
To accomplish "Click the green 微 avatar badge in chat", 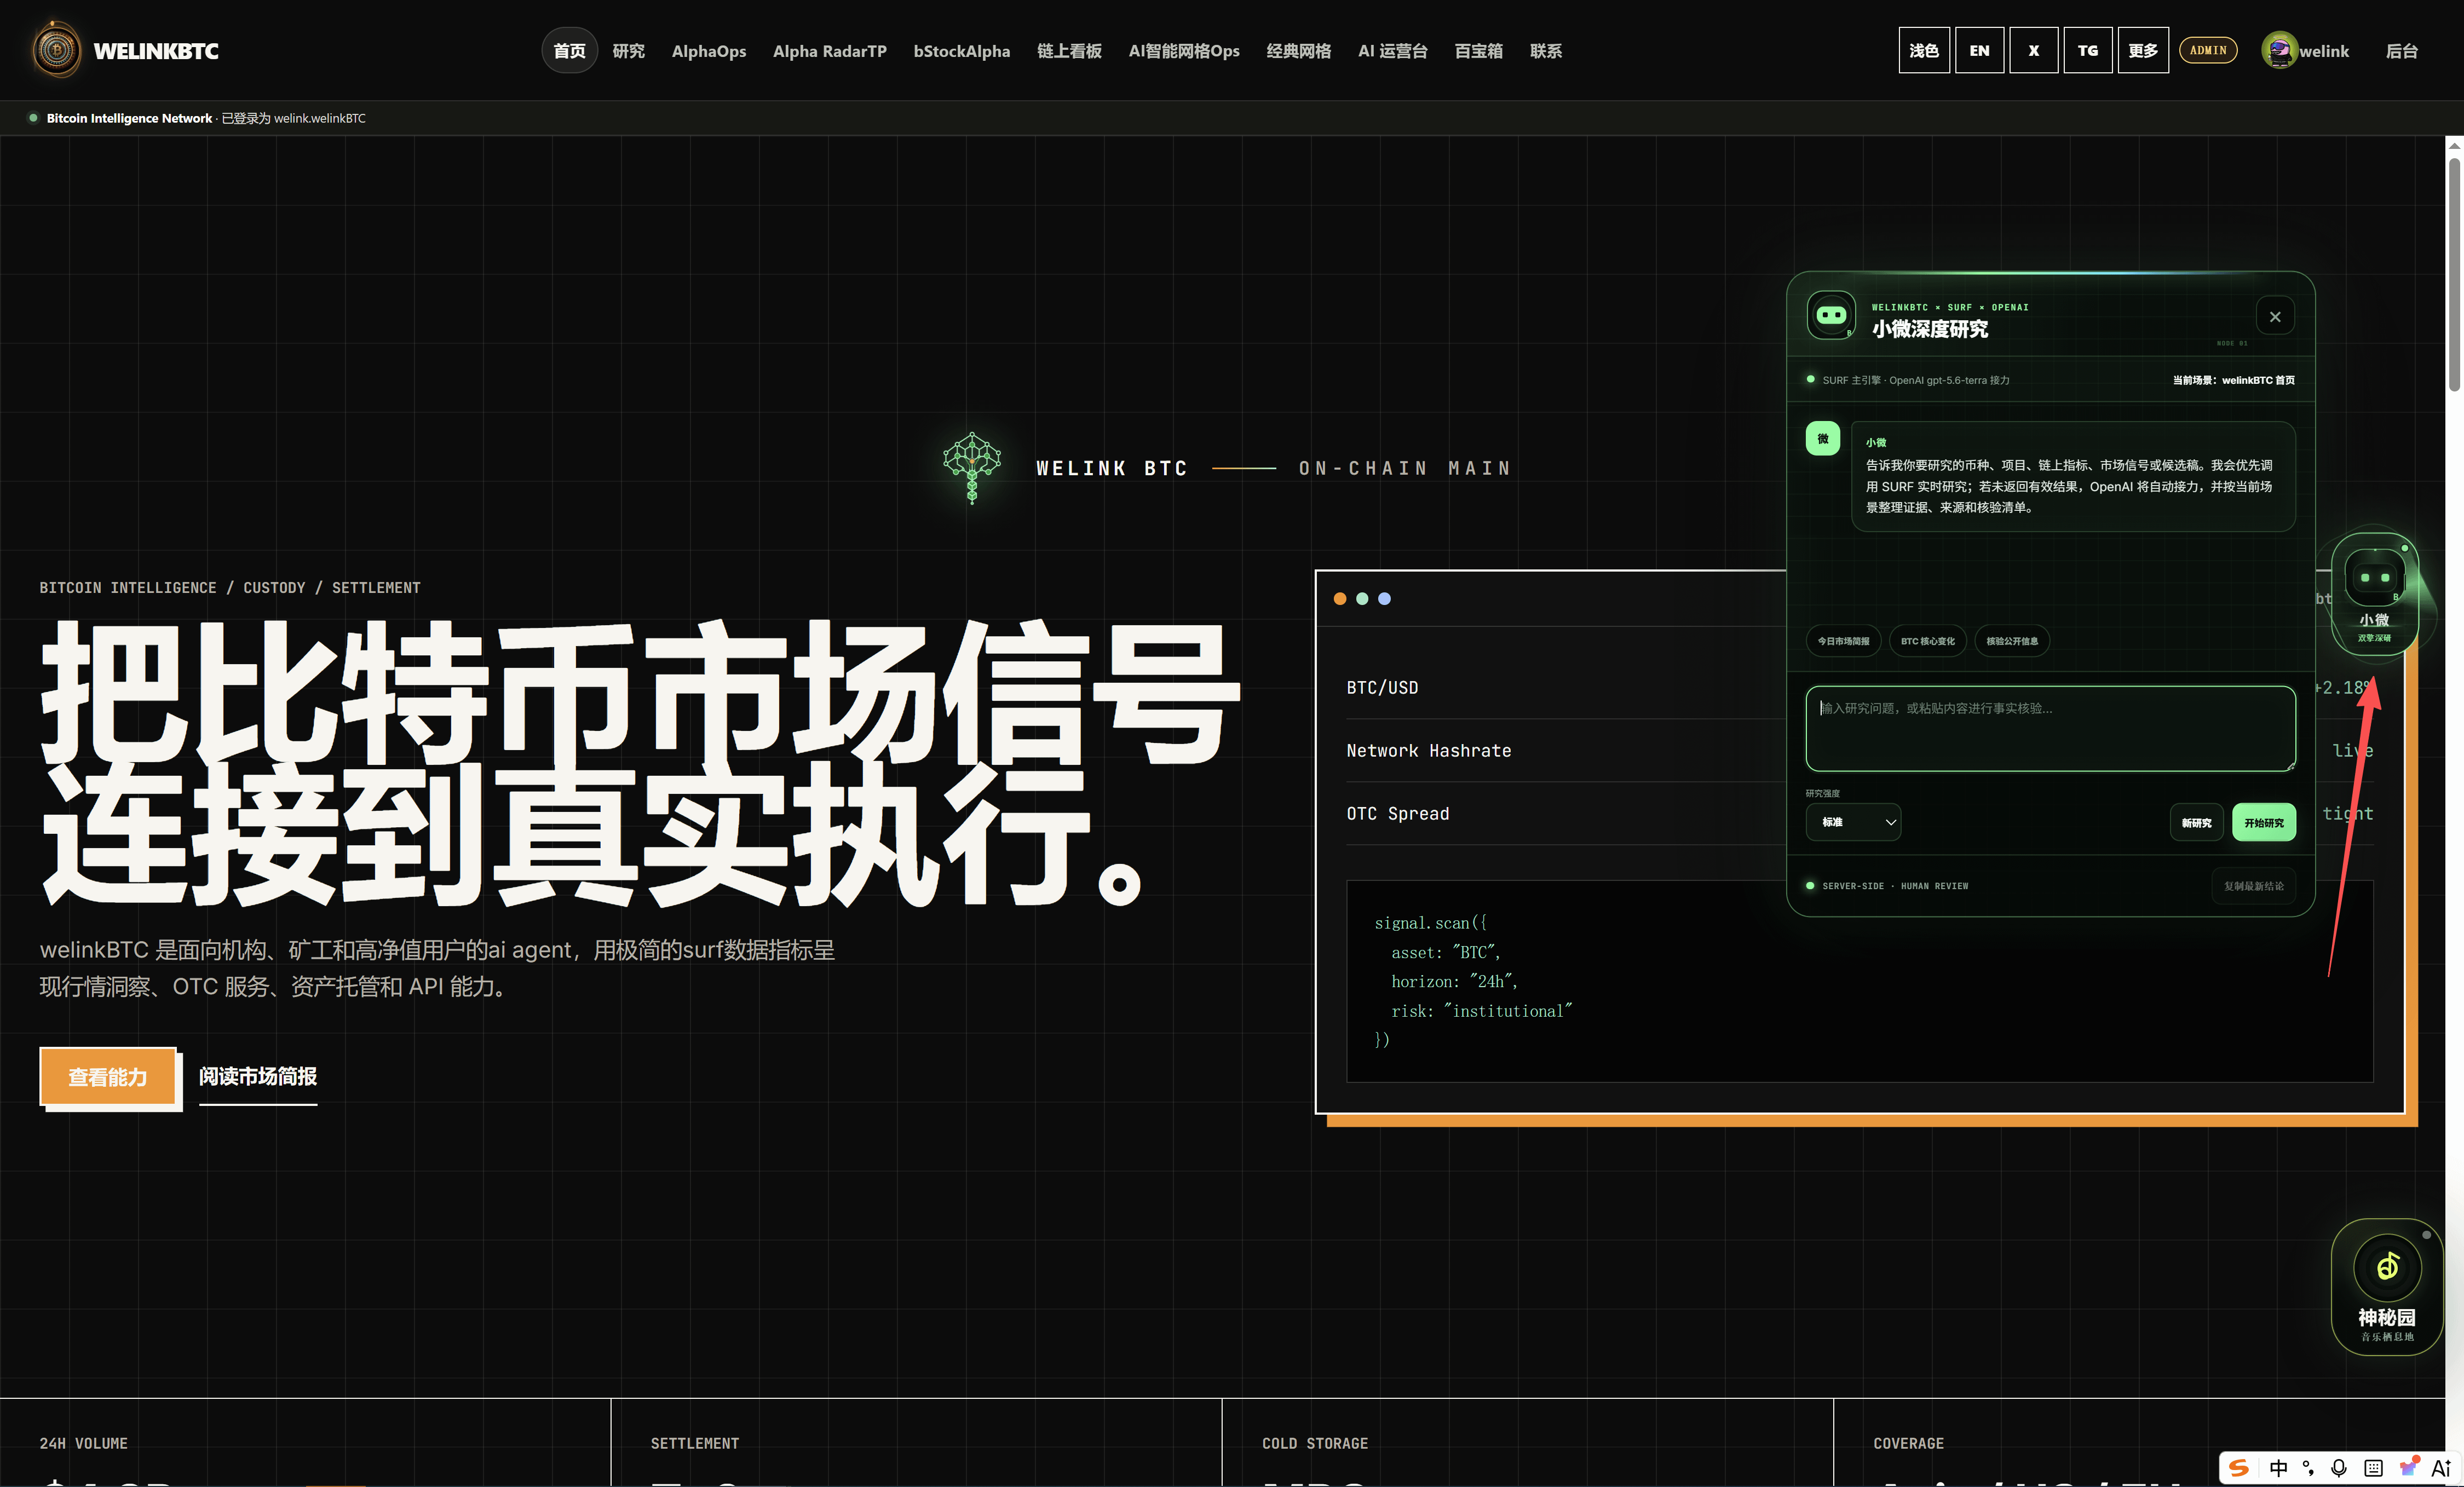I will coord(1822,439).
